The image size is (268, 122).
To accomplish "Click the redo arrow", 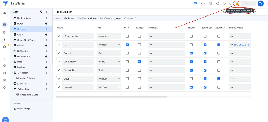I will click(230, 3).
